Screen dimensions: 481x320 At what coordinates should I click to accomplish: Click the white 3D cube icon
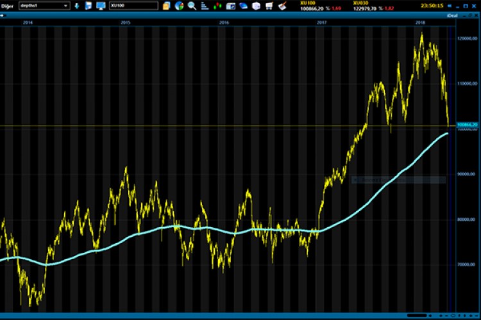click(257, 6)
